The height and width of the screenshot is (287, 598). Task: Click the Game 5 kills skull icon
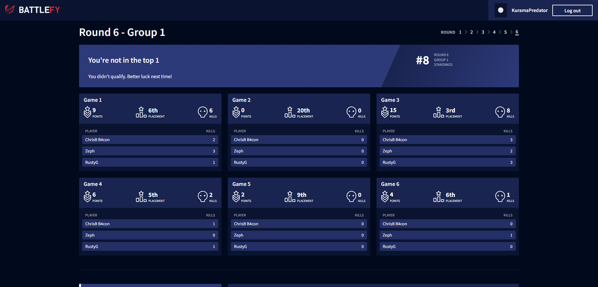(x=352, y=197)
